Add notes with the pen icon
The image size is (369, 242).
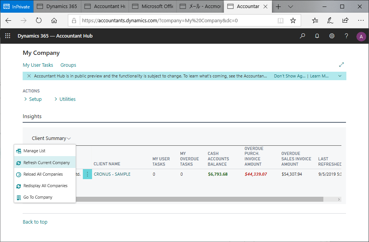(330, 20)
